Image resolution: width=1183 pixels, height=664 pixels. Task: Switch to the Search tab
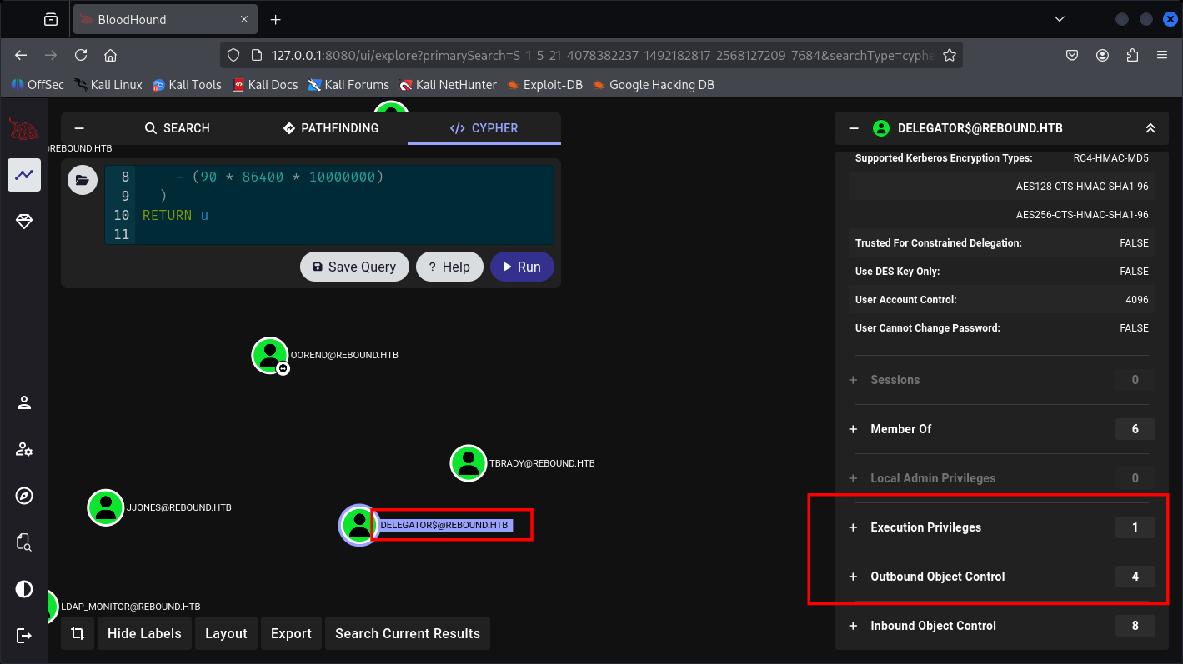tap(177, 128)
